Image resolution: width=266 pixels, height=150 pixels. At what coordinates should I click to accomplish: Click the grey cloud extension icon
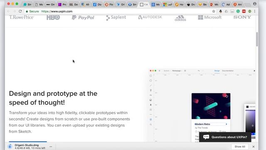click(x=226, y=11)
